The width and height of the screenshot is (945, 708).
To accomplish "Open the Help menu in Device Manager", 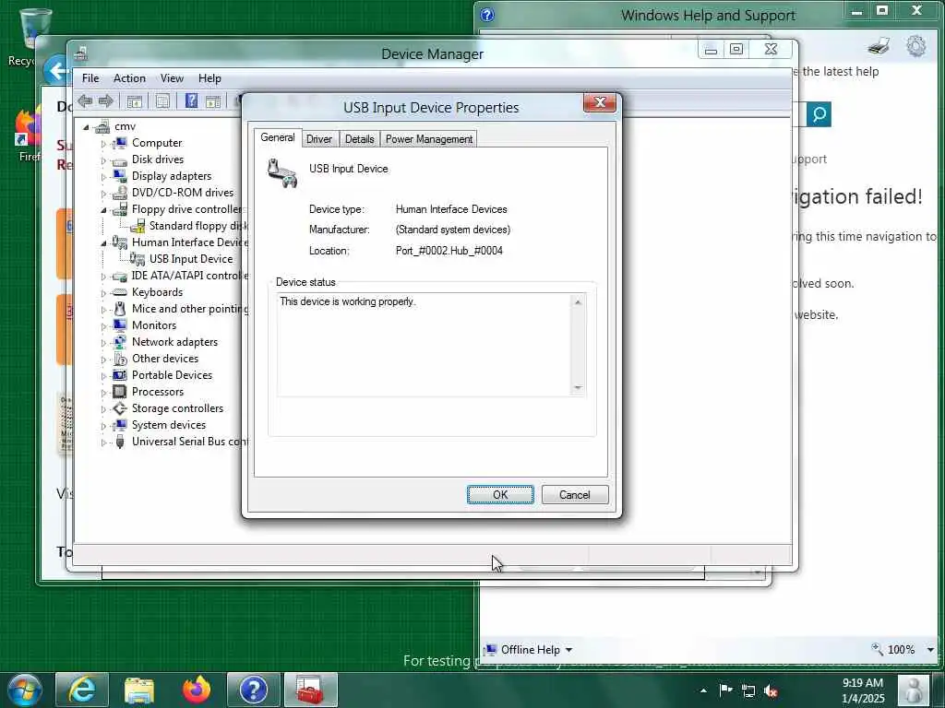I will [x=209, y=78].
